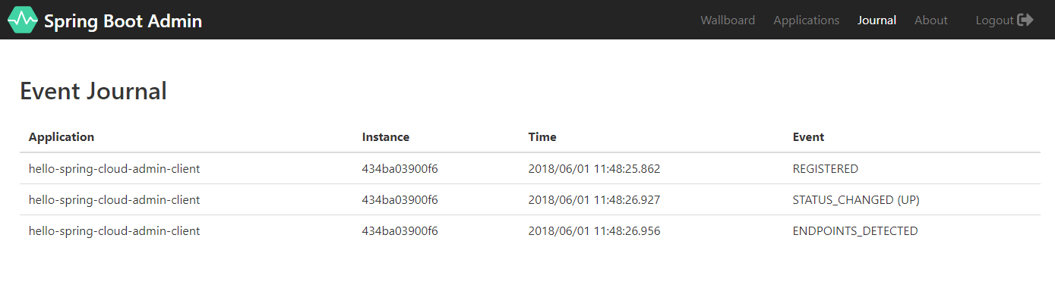Click the Spring Boot Admin hexagon logo
Image resolution: width=1055 pixels, height=307 pixels.
(22, 20)
